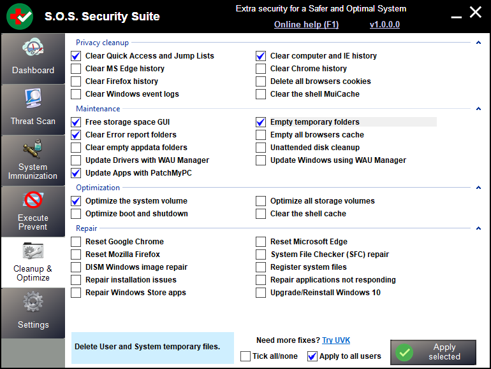Collapse the Optimization section
The height and width of the screenshot is (369, 491).
[x=478, y=188]
